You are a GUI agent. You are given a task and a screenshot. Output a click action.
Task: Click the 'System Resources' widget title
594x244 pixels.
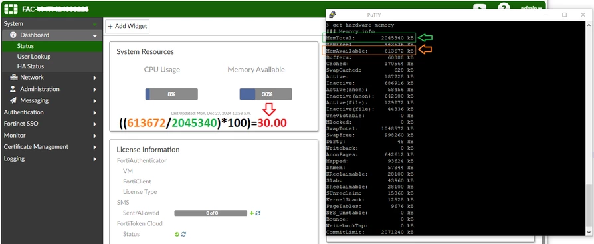click(x=145, y=52)
